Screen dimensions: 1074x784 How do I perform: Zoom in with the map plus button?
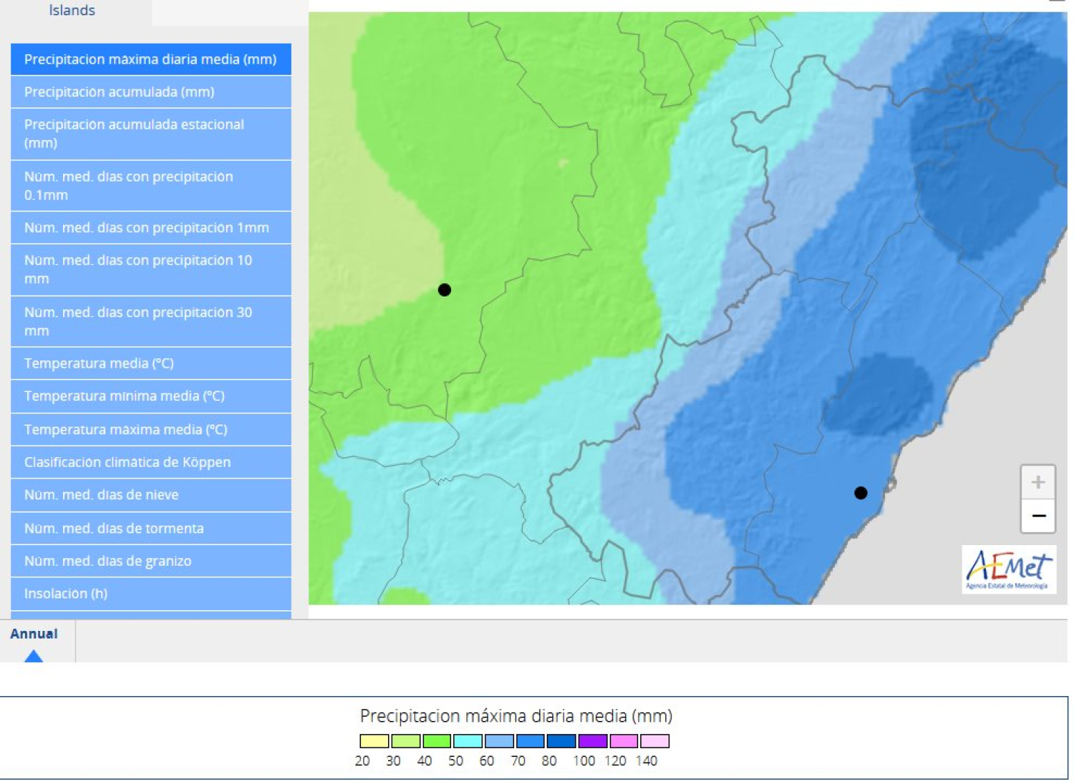click(1037, 482)
